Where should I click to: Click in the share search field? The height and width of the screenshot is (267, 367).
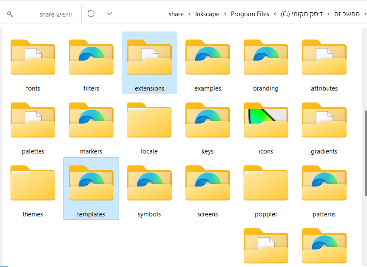pos(38,14)
